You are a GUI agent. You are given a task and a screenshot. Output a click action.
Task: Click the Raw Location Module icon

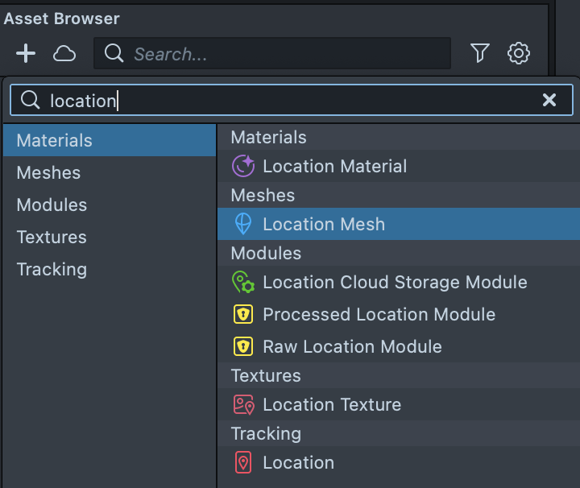pos(243,347)
